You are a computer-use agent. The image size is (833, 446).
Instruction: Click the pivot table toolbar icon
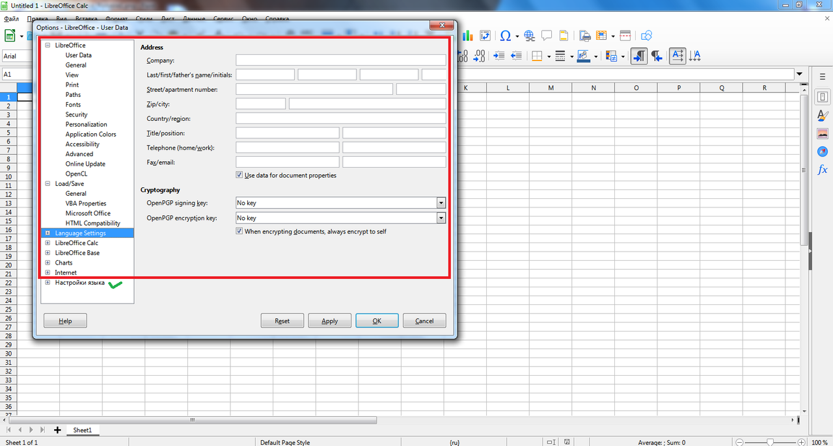485,36
